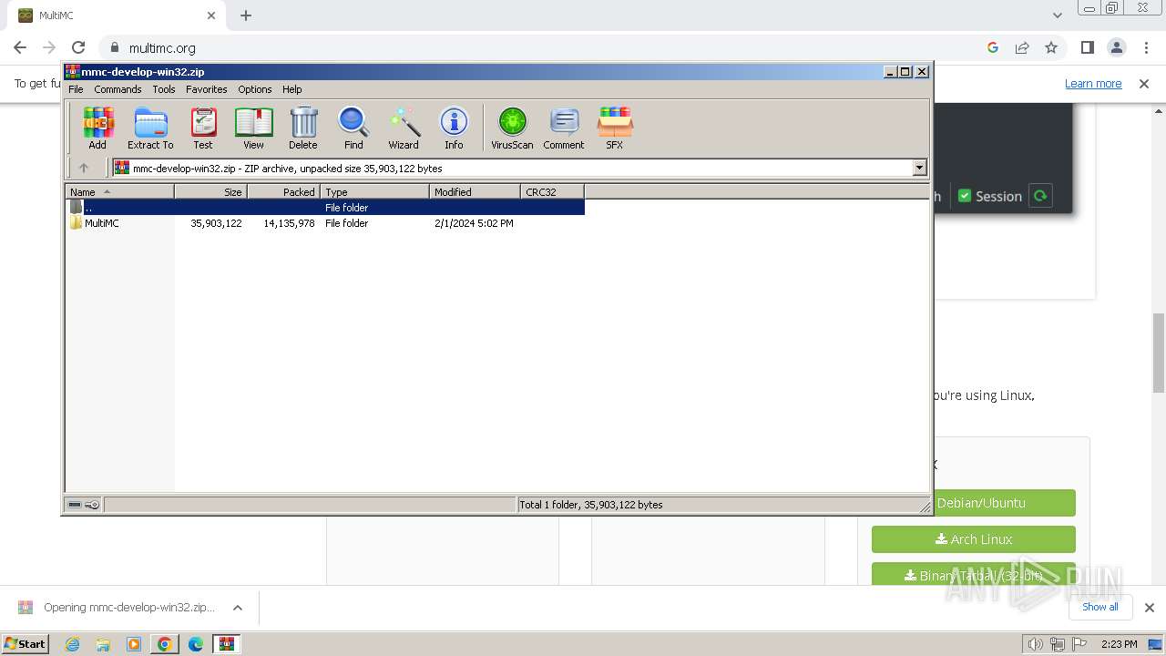Show archive Info
Screen dimensions: 1166x656
[x=454, y=128]
